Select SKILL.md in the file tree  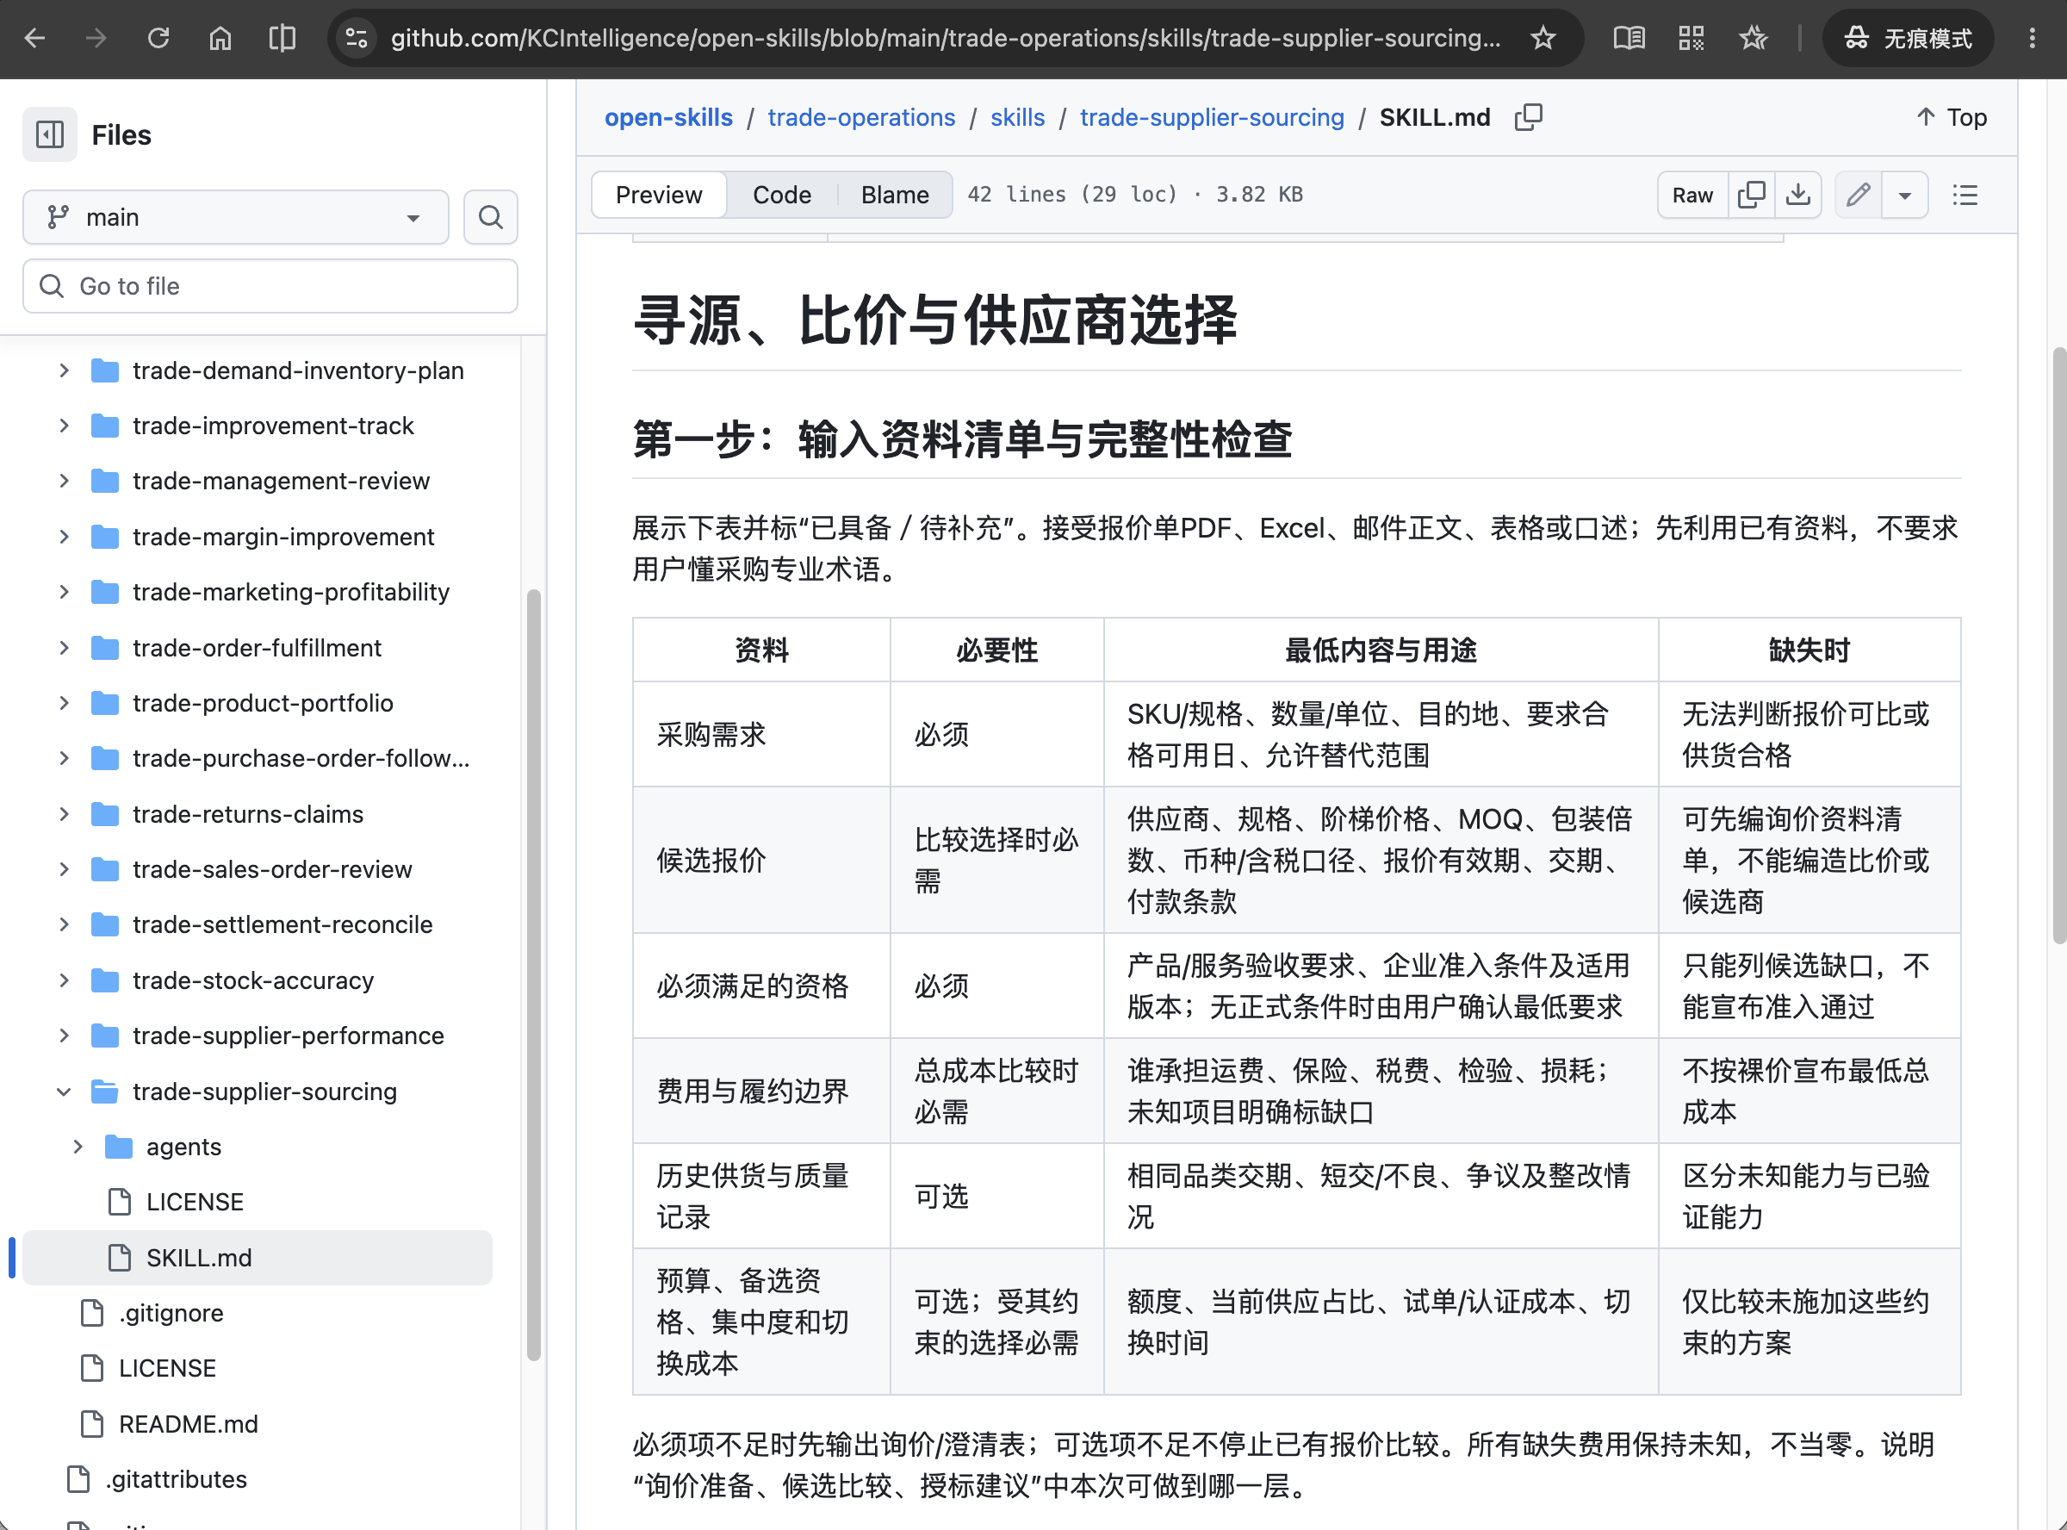[258, 1258]
